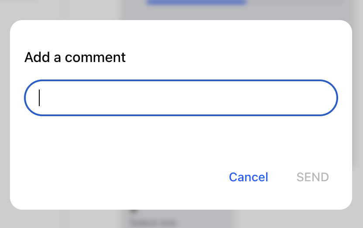
Task: Select the blue Cancel link
Action: pyautogui.click(x=248, y=177)
